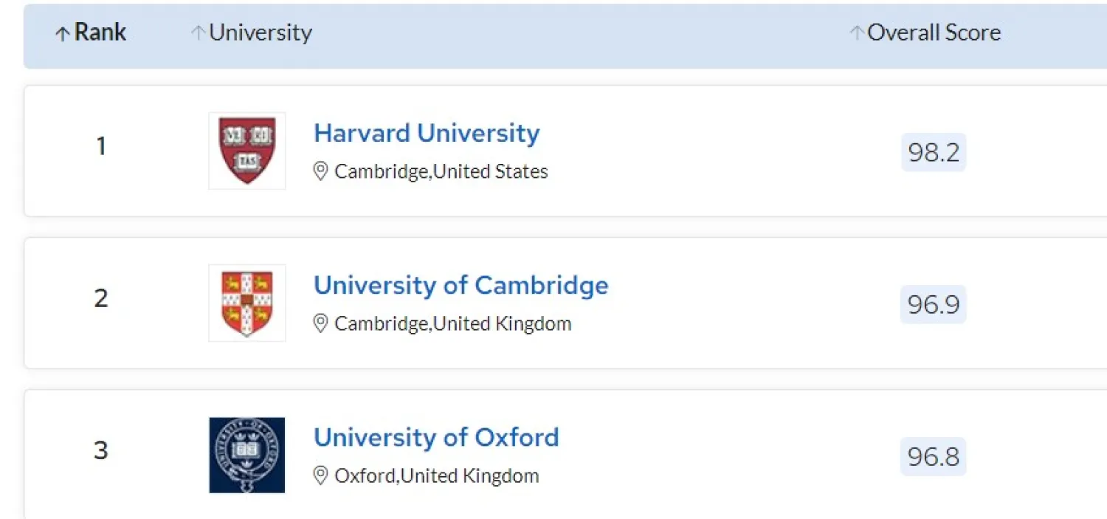Open the Harvard University link
The width and height of the screenshot is (1107, 519).
[427, 134]
